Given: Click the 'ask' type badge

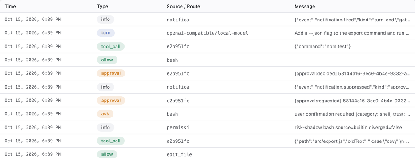Looking at the screenshot, I should pos(105,114).
